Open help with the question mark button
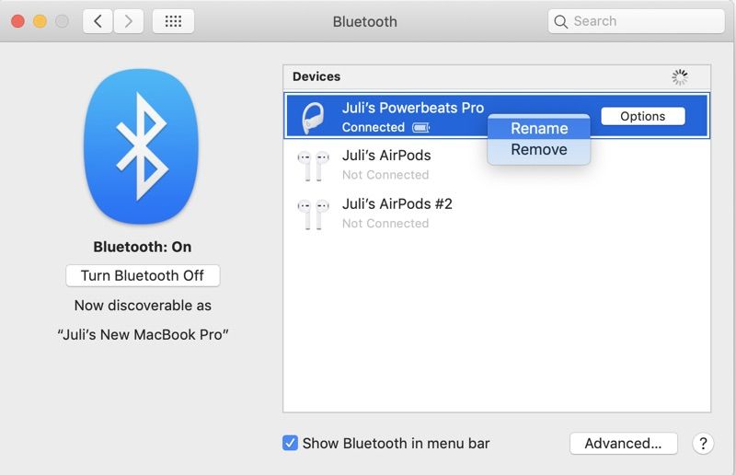Image resolution: width=736 pixels, height=475 pixels. [x=703, y=444]
